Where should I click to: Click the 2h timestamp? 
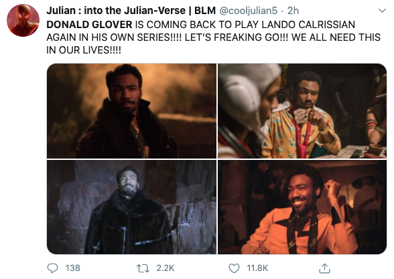click(x=293, y=11)
